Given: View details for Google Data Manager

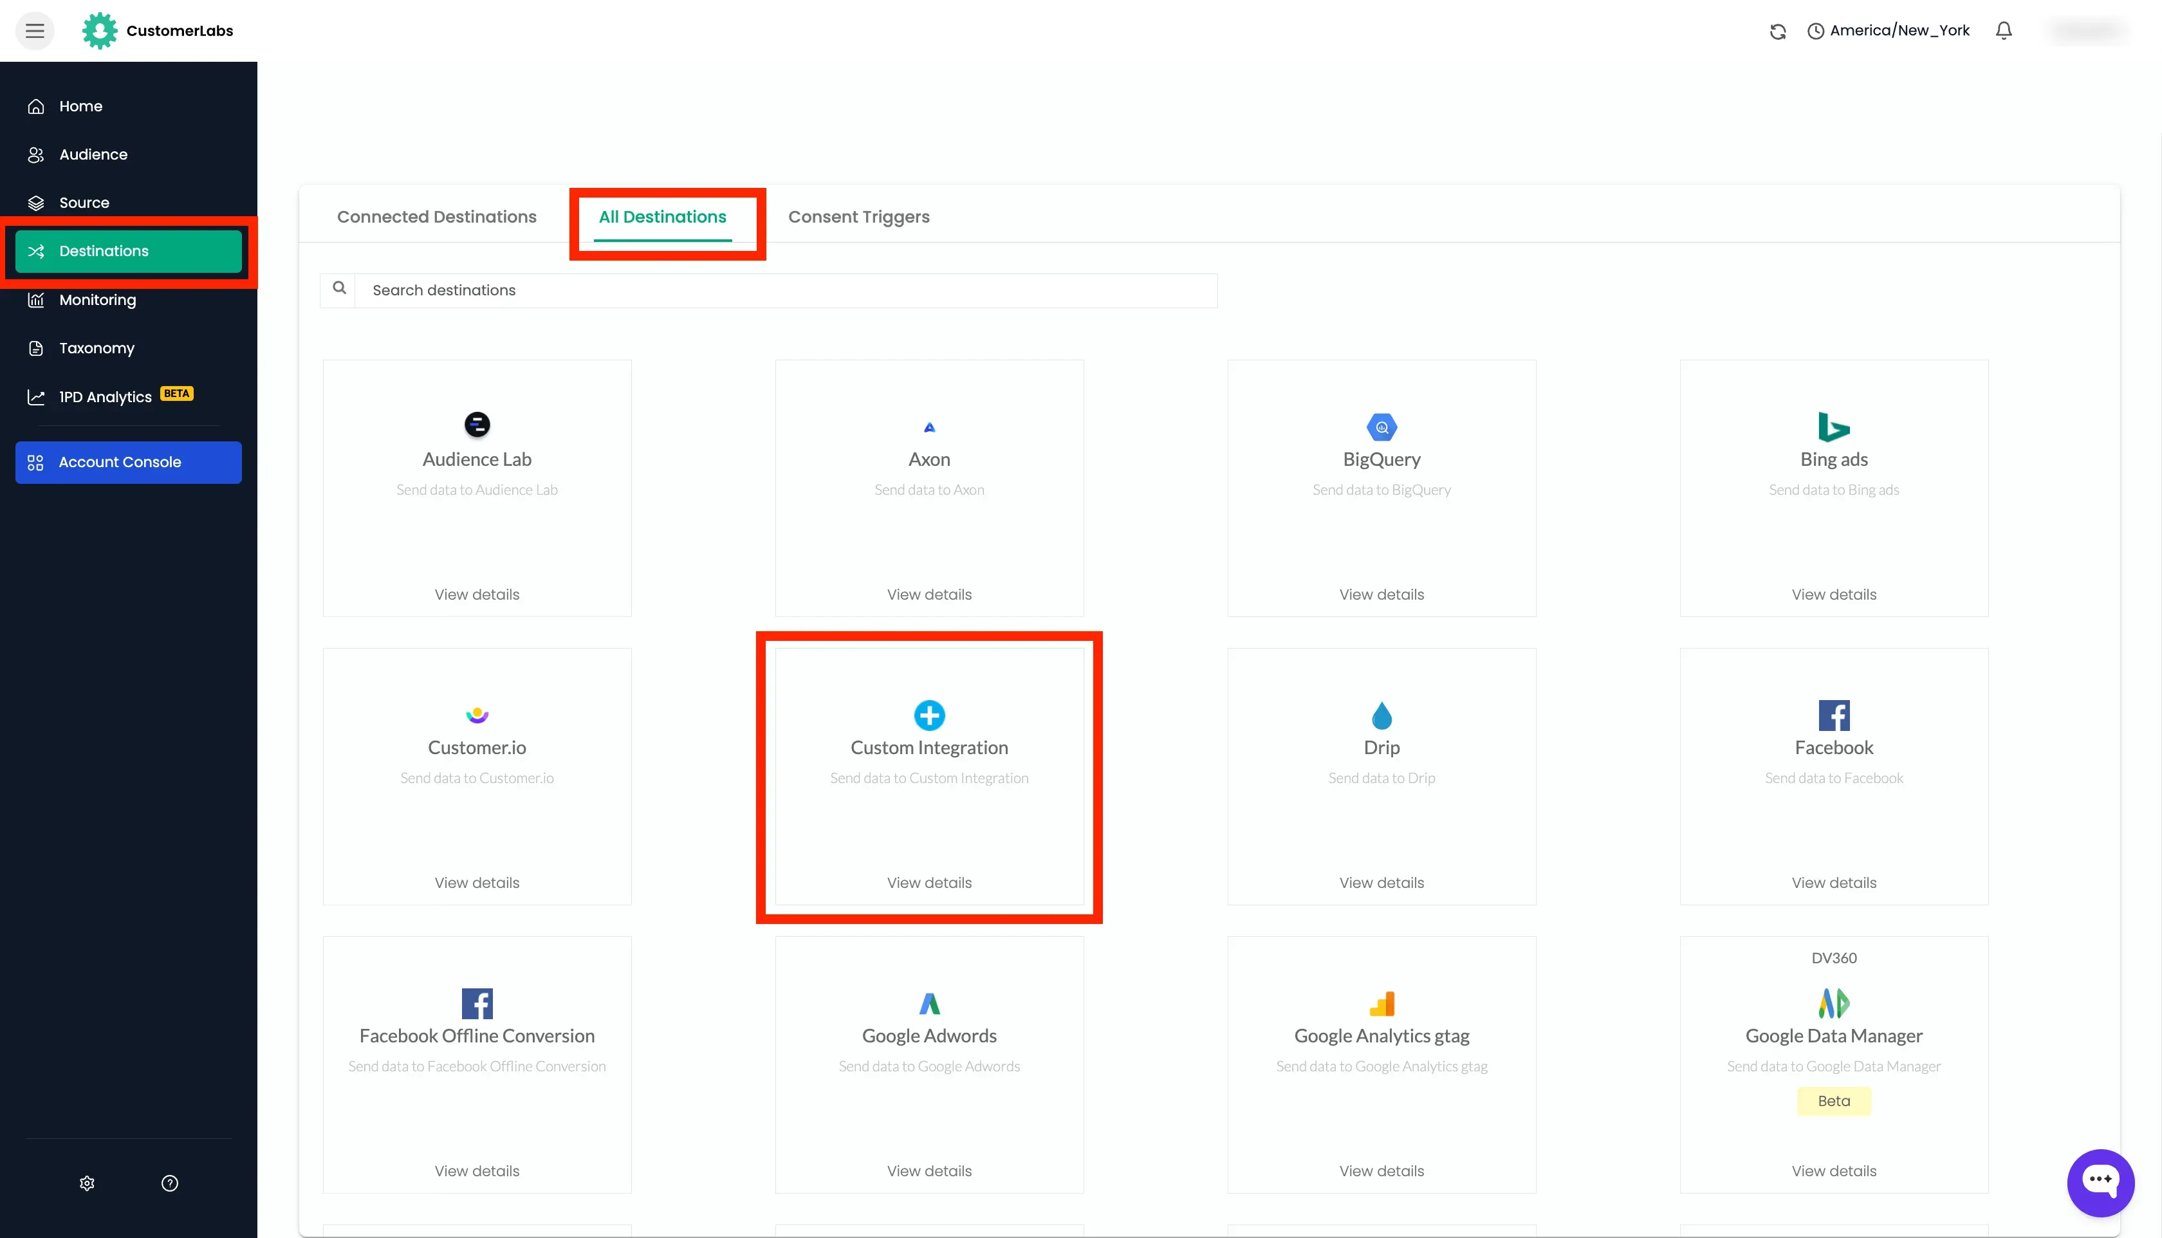Looking at the screenshot, I should tap(1834, 1171).
